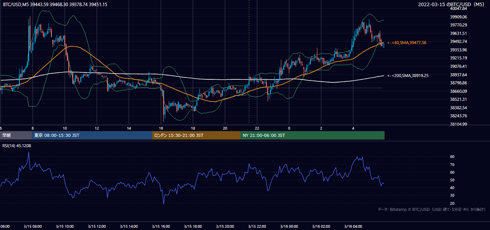Click price axis label 40047.84
Screen dimensions: 490x230
(459, 8)
